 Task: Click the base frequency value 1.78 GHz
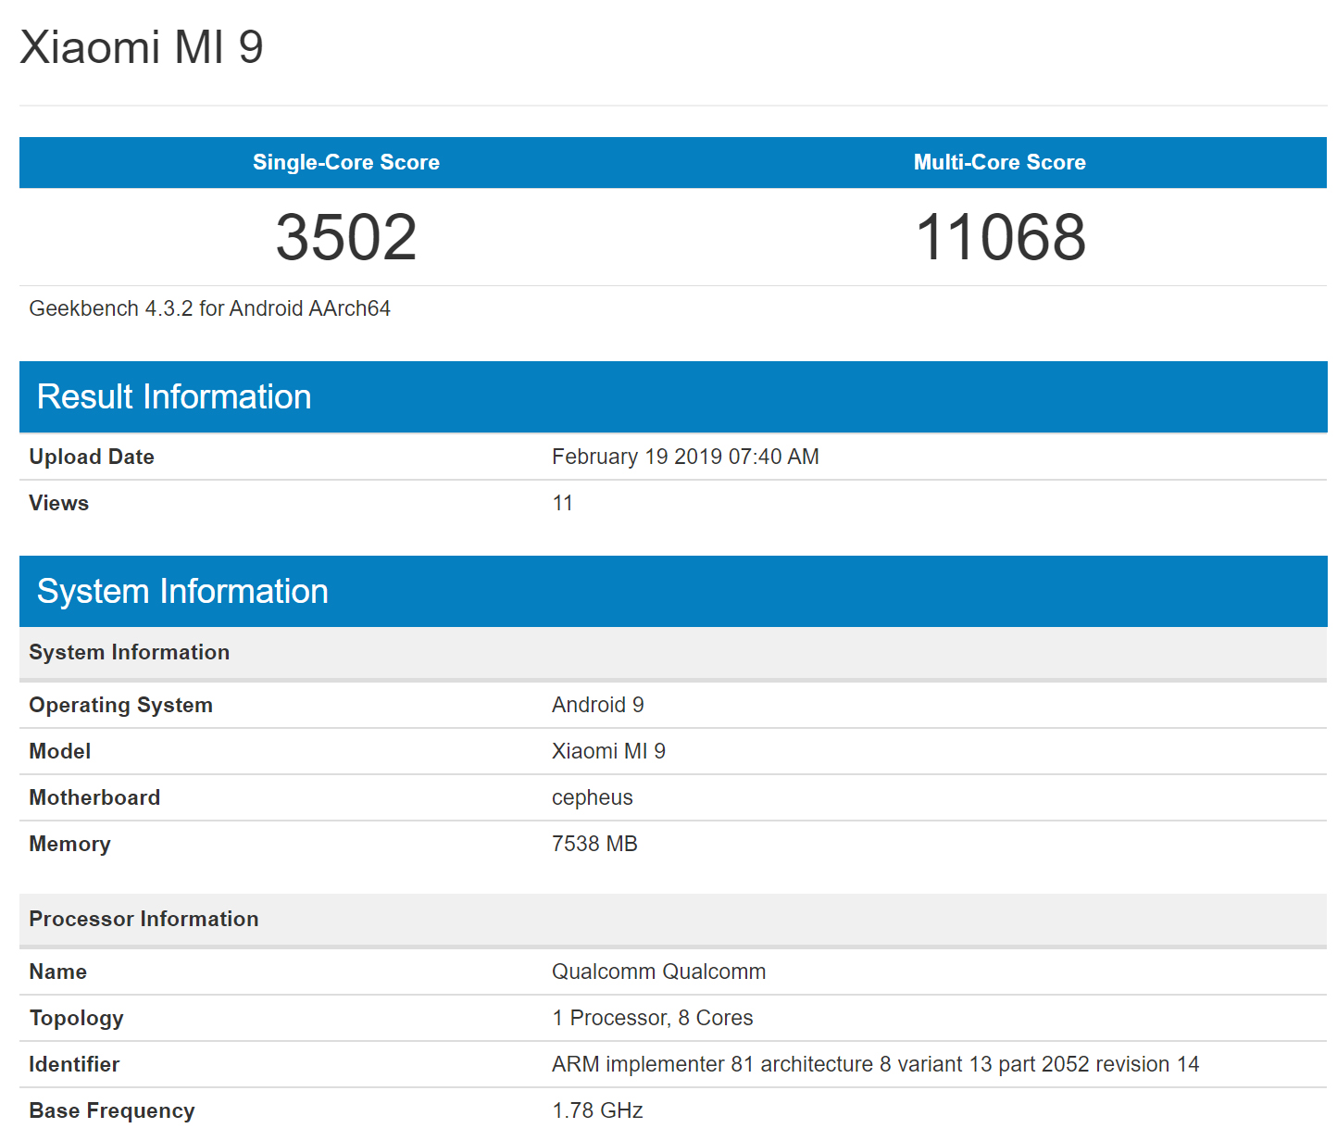[597, 1110]
